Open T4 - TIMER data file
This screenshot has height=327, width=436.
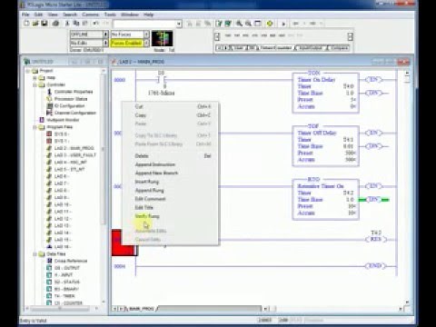point(64,296)
